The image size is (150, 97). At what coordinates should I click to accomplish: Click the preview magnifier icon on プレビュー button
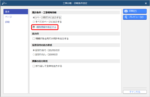click(126, 17)
